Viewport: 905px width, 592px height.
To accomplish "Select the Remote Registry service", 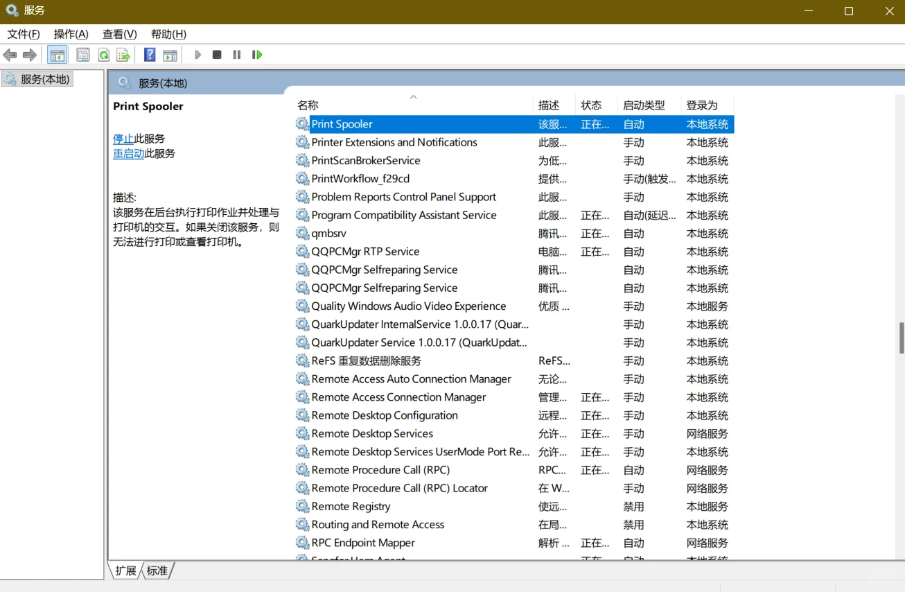I will [349, 506].
